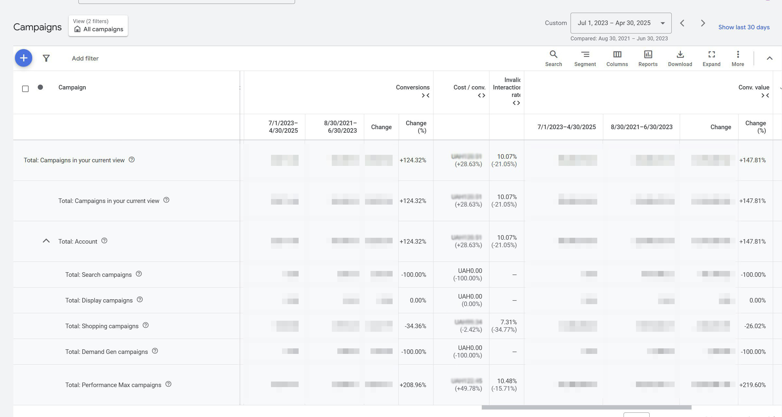This screenshot has width=782, height=417.
Task: Click Show last 30 days link
Action: (x=744, y=27)
